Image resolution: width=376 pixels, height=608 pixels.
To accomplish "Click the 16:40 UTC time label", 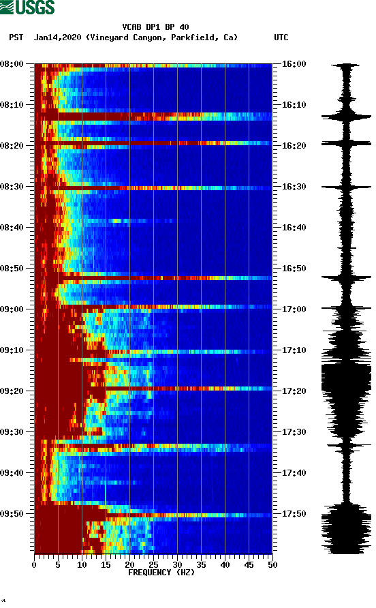I will point(294,228).
